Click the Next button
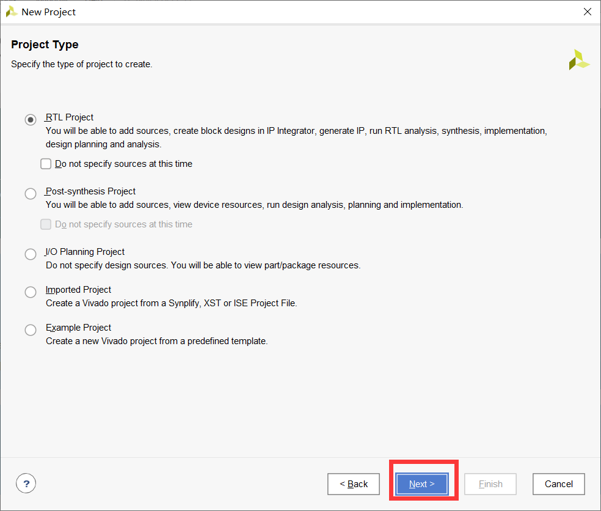Viewport: 601px width, 511px height. (x=421, y=483)
